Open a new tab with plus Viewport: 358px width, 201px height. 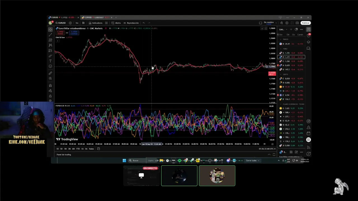click(116, 18)
